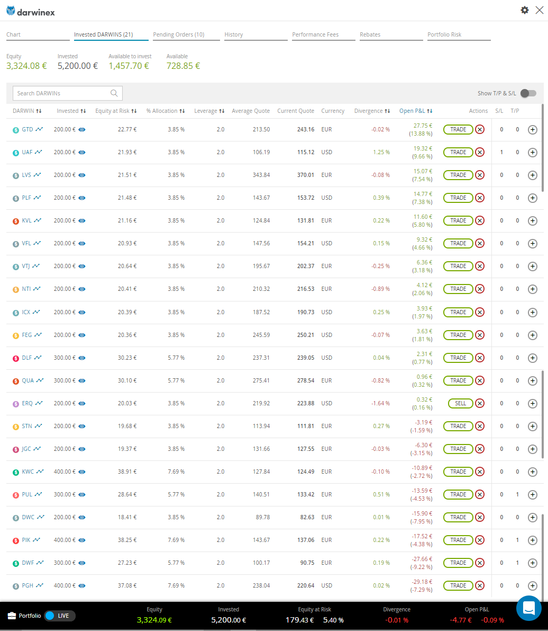Image resolution: width=548 pixels, height=631 pixels.
Task: Add conditional order for DLF plus icon
Action: click(533, 358)
